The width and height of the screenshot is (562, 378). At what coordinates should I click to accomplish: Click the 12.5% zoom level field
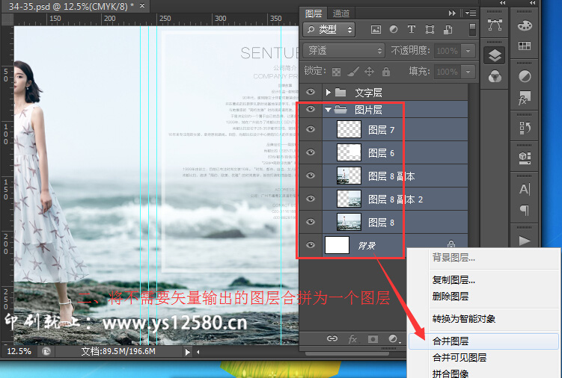coord(19,351)
